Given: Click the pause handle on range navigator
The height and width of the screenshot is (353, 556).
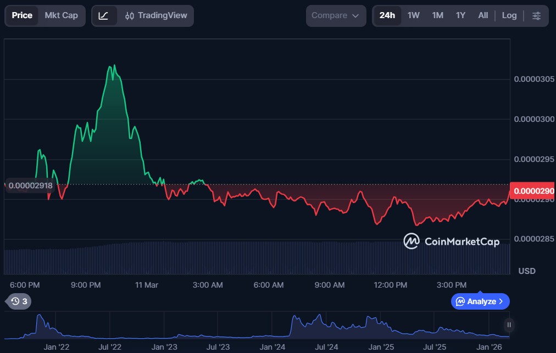Looking at the screenshot, I should pyautogui.click(x=509, y=324).
